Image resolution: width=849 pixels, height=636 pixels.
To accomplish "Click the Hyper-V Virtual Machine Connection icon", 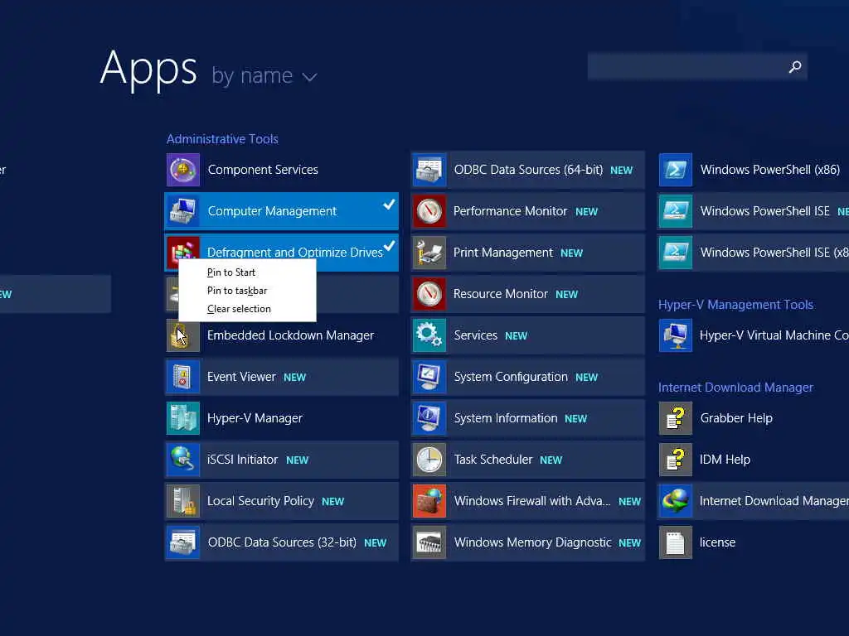I will click(x=675, y=335).
